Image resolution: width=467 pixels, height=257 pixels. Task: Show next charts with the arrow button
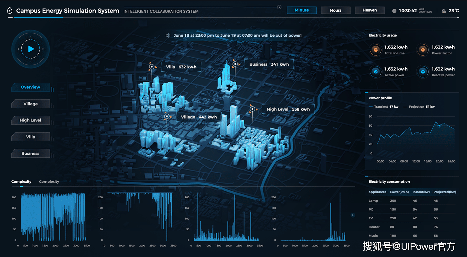coord(353,215)
